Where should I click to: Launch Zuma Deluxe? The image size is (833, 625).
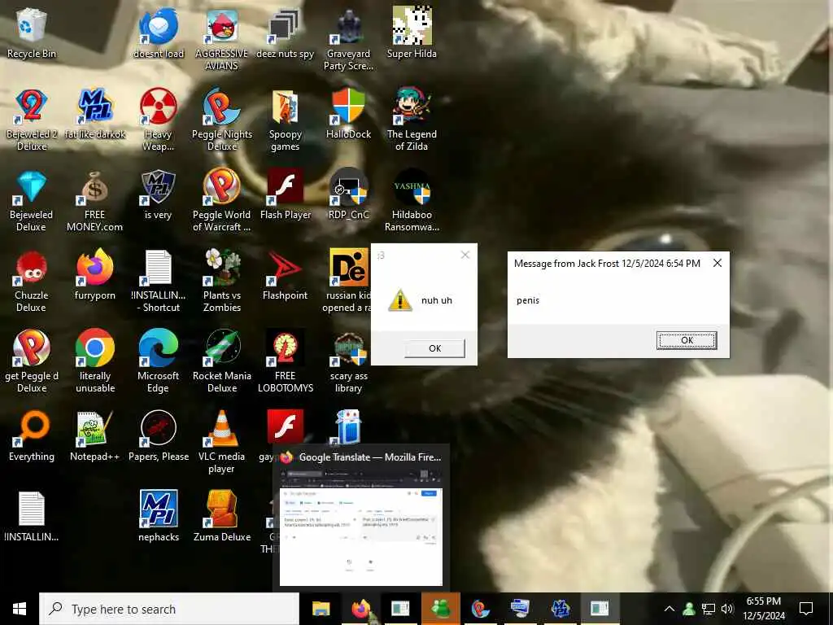[x=221, y=517]
